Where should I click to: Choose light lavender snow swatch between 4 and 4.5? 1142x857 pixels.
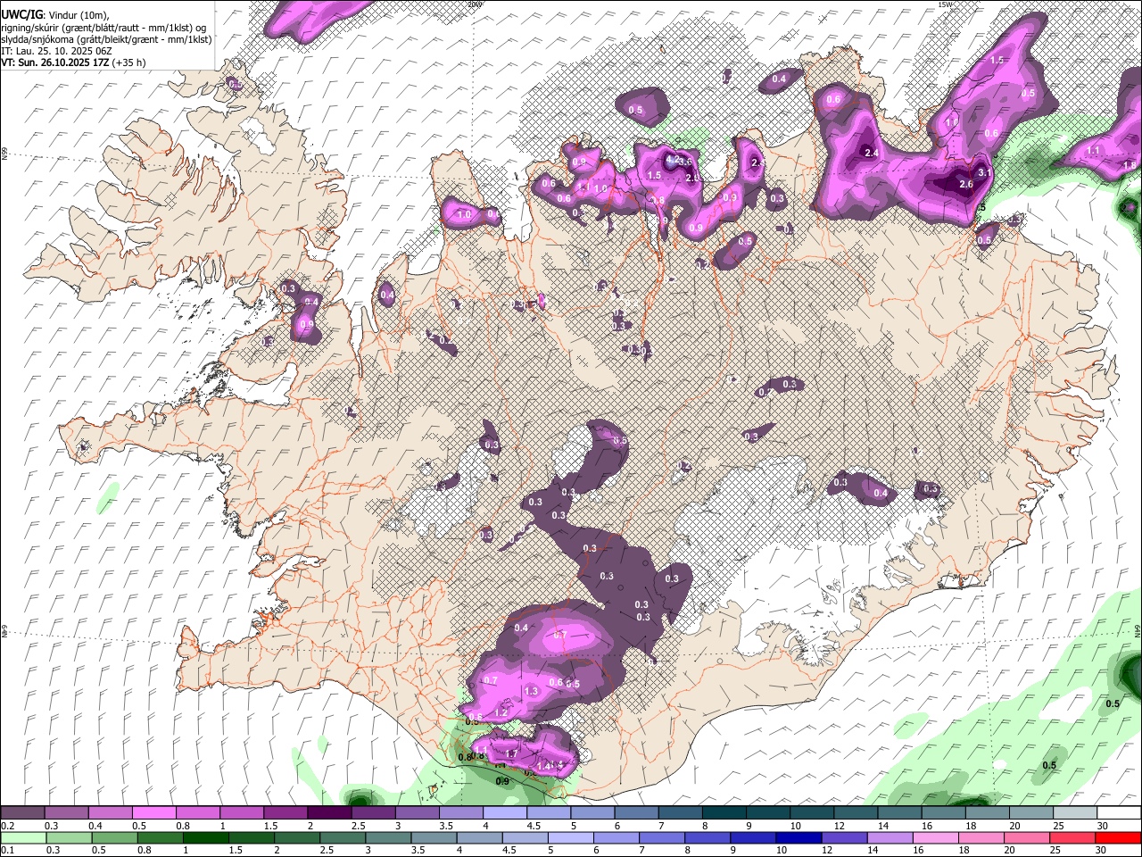coord(504,812)
